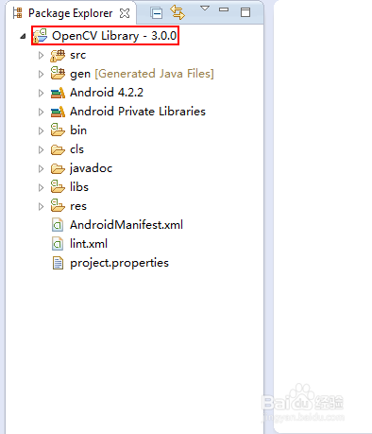
Task: Click the cls folder icon
Action: click(58, 149)
